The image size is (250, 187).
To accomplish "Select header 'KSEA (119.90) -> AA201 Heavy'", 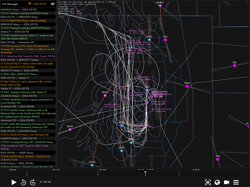I will click(28, 153).
